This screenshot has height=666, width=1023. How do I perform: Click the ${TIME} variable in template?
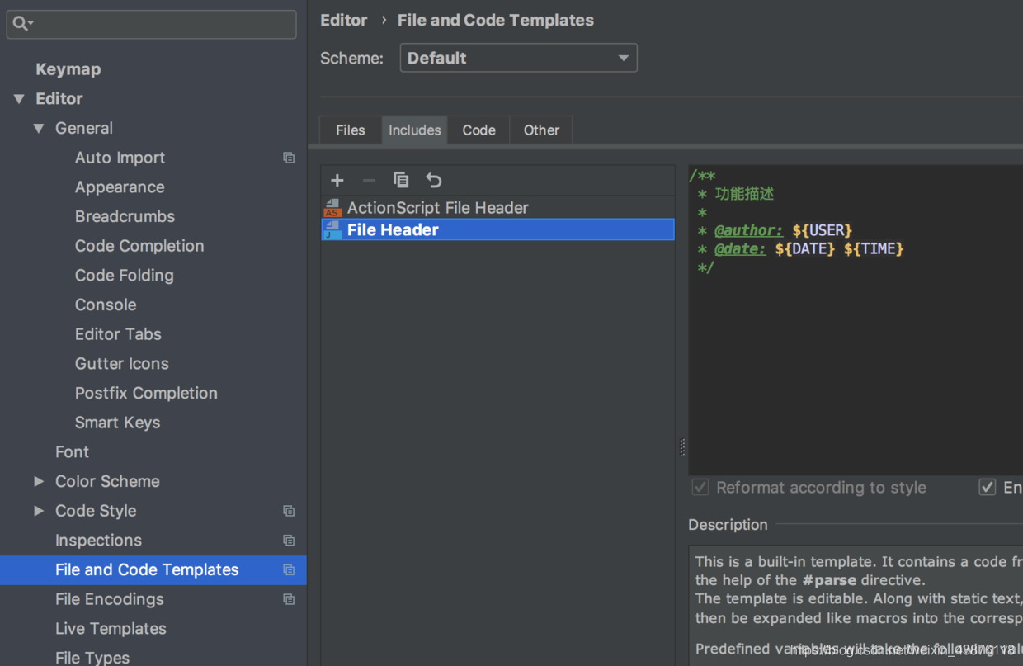[x=874, y=248]
